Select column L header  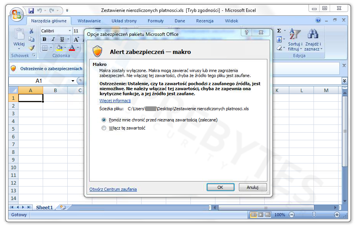tap(302, 90)
